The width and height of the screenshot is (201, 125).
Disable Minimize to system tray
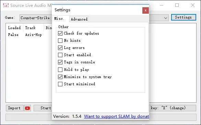(60, 77)
